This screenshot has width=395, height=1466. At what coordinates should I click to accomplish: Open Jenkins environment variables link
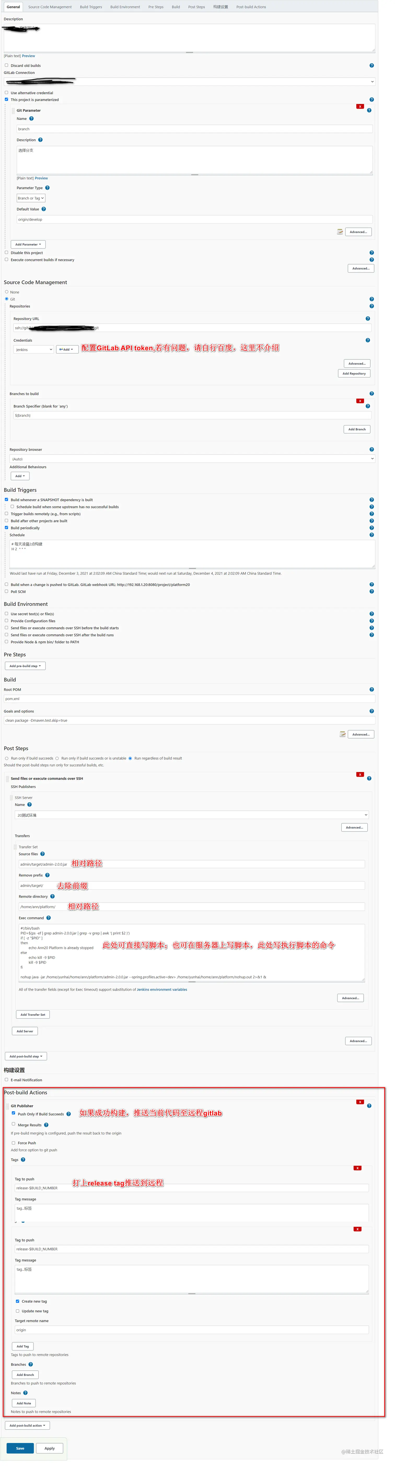click(162, 990)
